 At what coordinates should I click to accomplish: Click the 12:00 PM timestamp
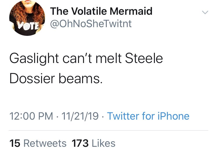pyautogui.click(x=31, y=116)
